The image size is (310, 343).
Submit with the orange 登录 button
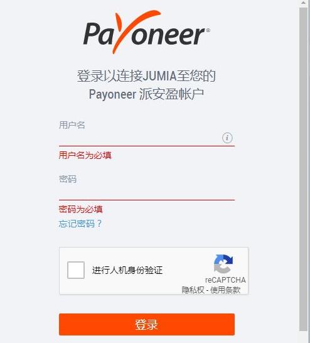pos(147,324)
